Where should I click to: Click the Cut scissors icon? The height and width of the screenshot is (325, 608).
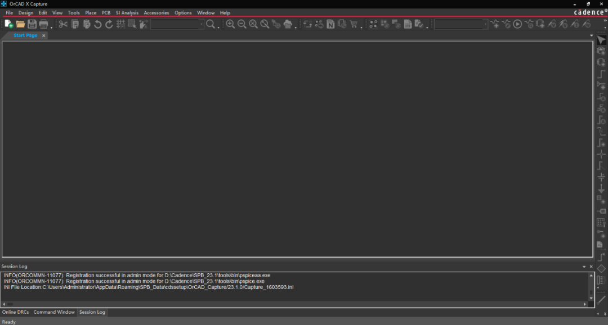[x=63, y=24]
